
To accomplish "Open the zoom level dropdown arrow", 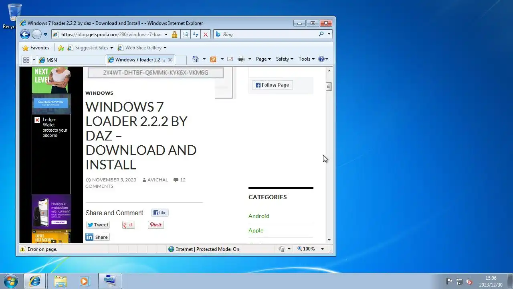I will click(x=322, y=249).
